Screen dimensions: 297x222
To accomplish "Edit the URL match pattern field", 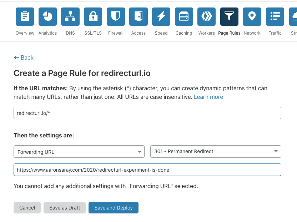I will pyautogui.click(x=147, y=113).
